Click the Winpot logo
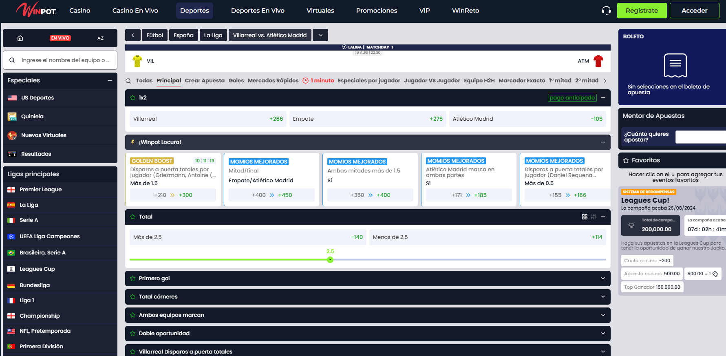Screen dimensions: 726x356 [x=36, y=10]
